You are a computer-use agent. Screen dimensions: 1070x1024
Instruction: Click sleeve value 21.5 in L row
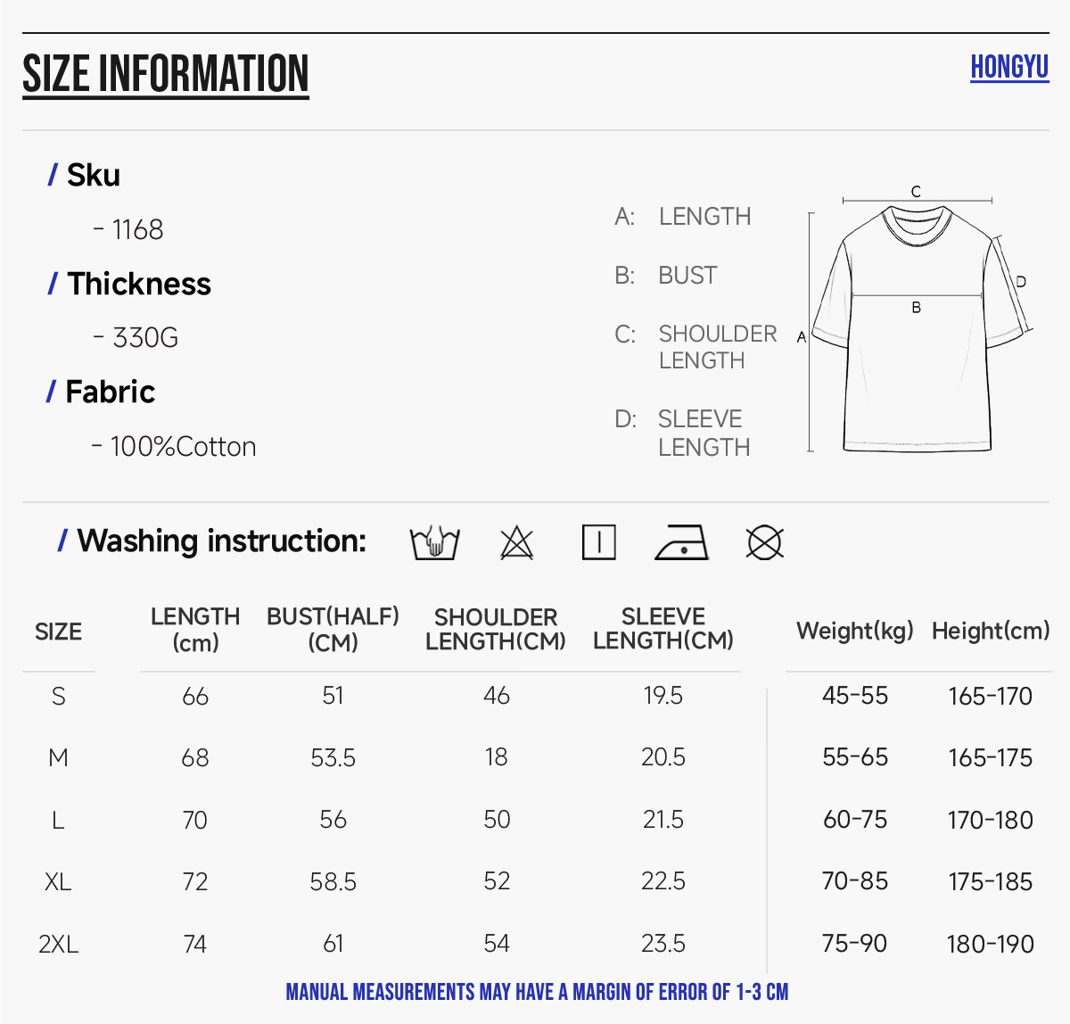pos(663,820)
